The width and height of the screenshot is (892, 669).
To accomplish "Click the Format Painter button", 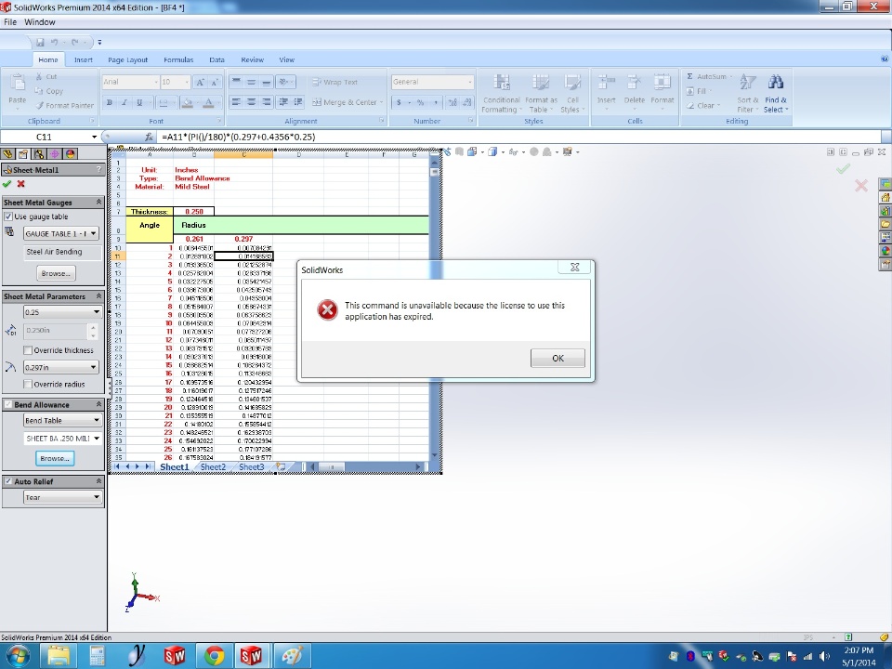I will pyautogui.click(x=64, y=106).
